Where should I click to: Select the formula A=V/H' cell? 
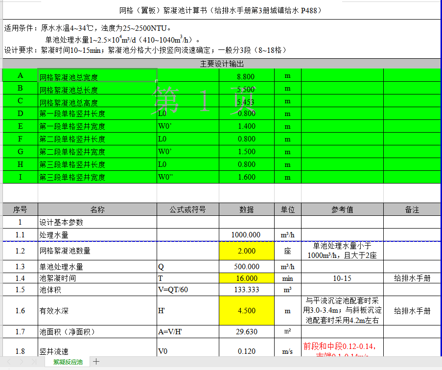point(188,332)
